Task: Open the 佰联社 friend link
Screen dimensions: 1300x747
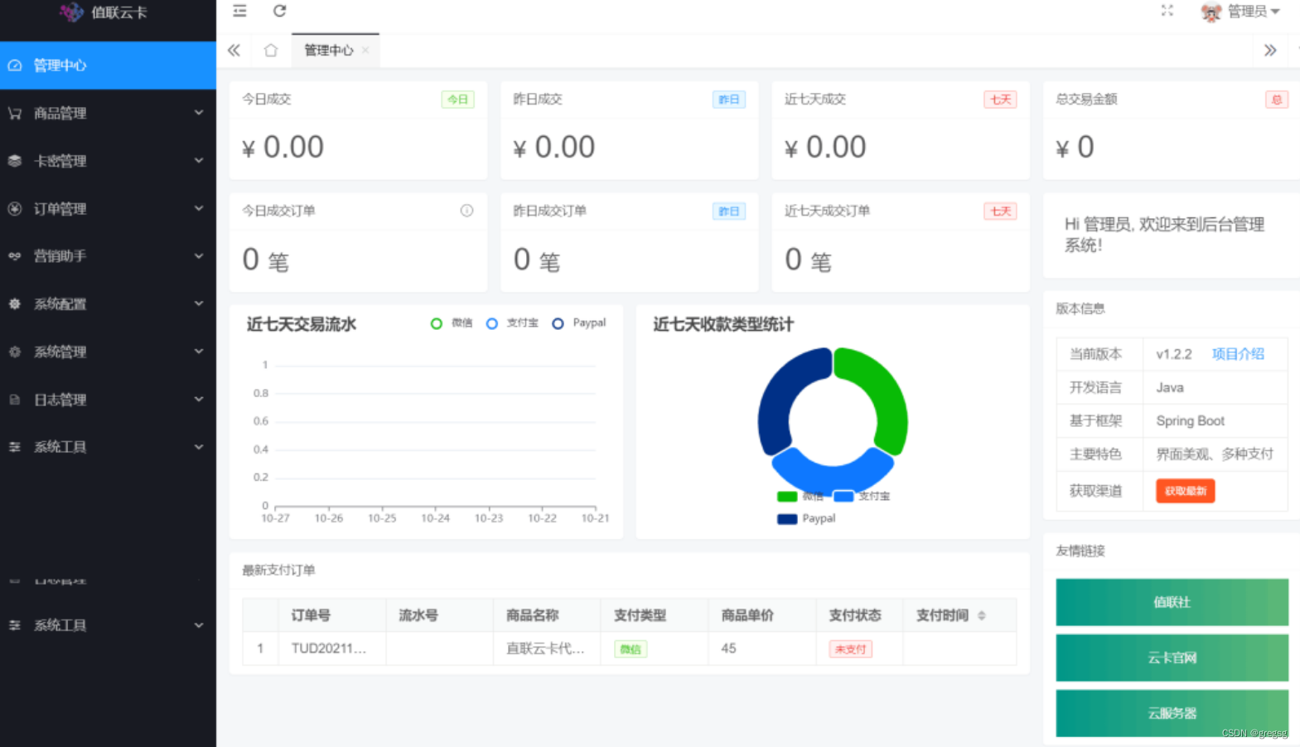Action: 1172,602
